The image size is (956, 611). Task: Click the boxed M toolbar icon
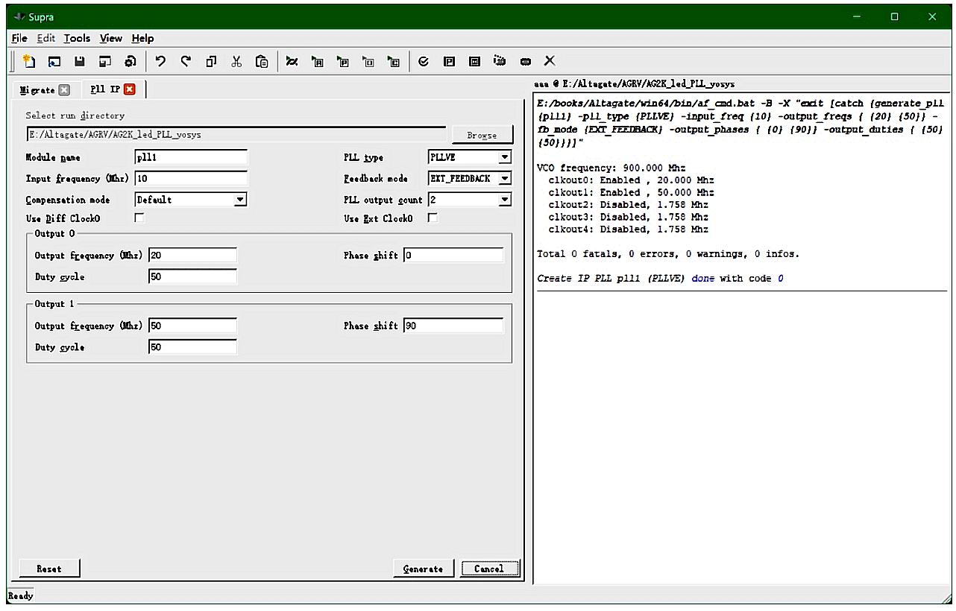coord(474,61)
